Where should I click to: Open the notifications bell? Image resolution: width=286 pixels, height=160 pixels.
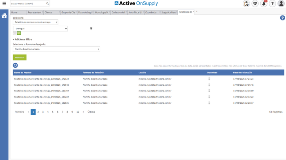[264, 3]
